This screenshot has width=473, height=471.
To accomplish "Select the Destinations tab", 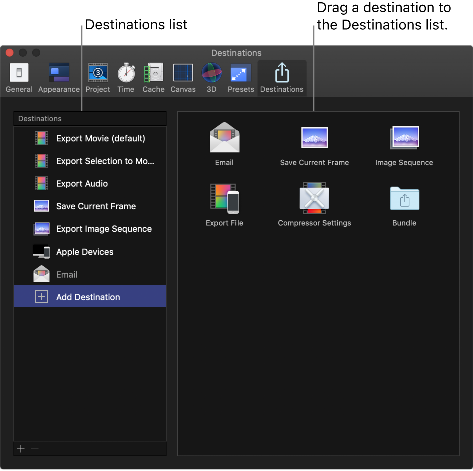I will (x=282, y=78).
